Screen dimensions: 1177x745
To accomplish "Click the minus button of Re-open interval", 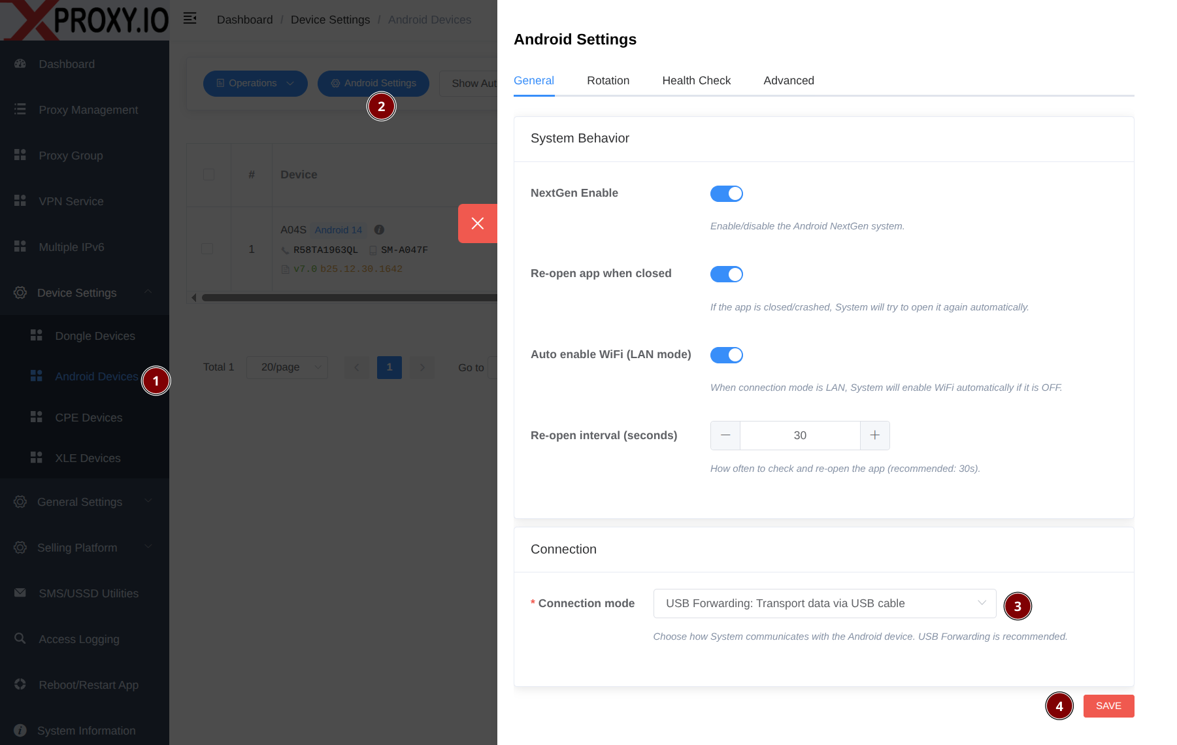I will [725, 435].
